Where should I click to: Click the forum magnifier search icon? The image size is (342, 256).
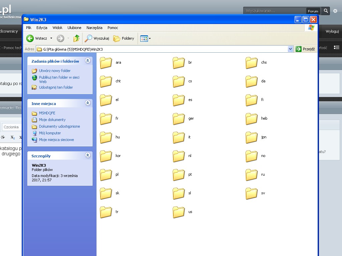click(326, 11)
